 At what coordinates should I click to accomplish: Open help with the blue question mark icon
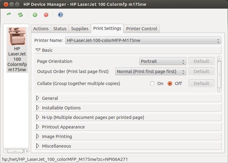(61, 14)
